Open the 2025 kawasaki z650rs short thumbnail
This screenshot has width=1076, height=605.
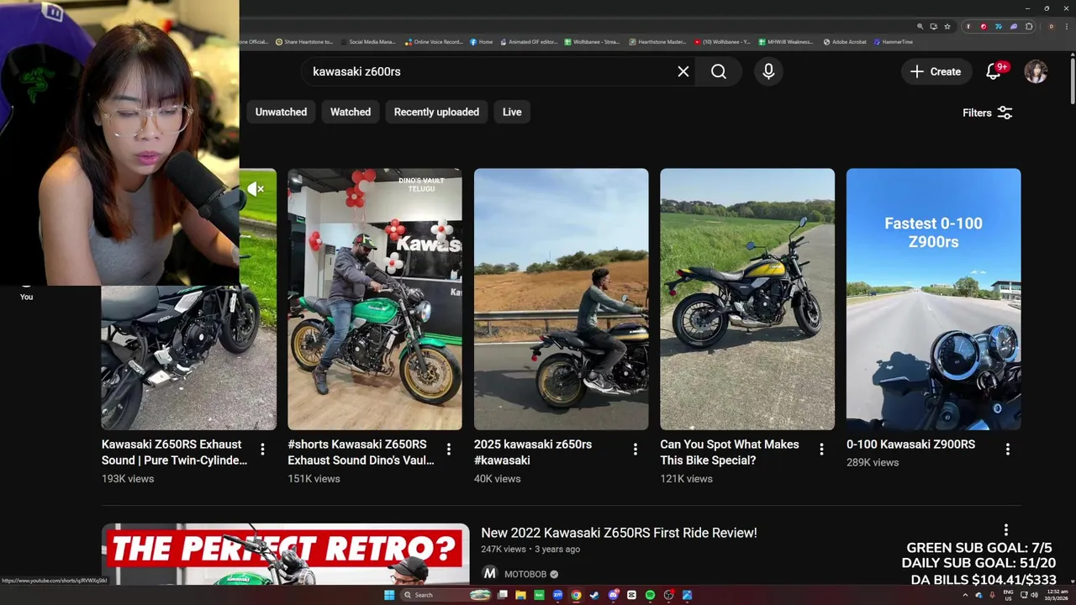(561, 299)
